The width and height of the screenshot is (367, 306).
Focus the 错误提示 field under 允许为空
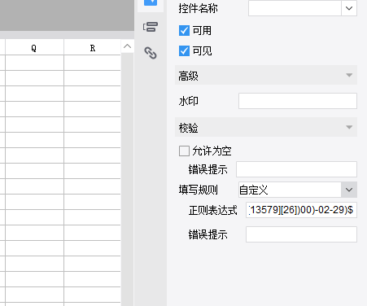(296, 169)
